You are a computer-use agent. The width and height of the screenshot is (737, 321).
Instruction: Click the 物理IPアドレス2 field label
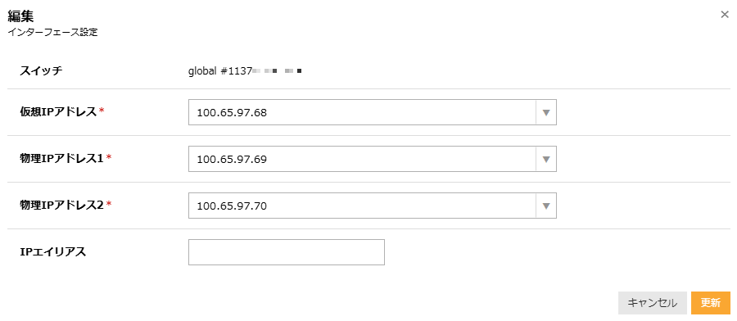click(62, 205)
